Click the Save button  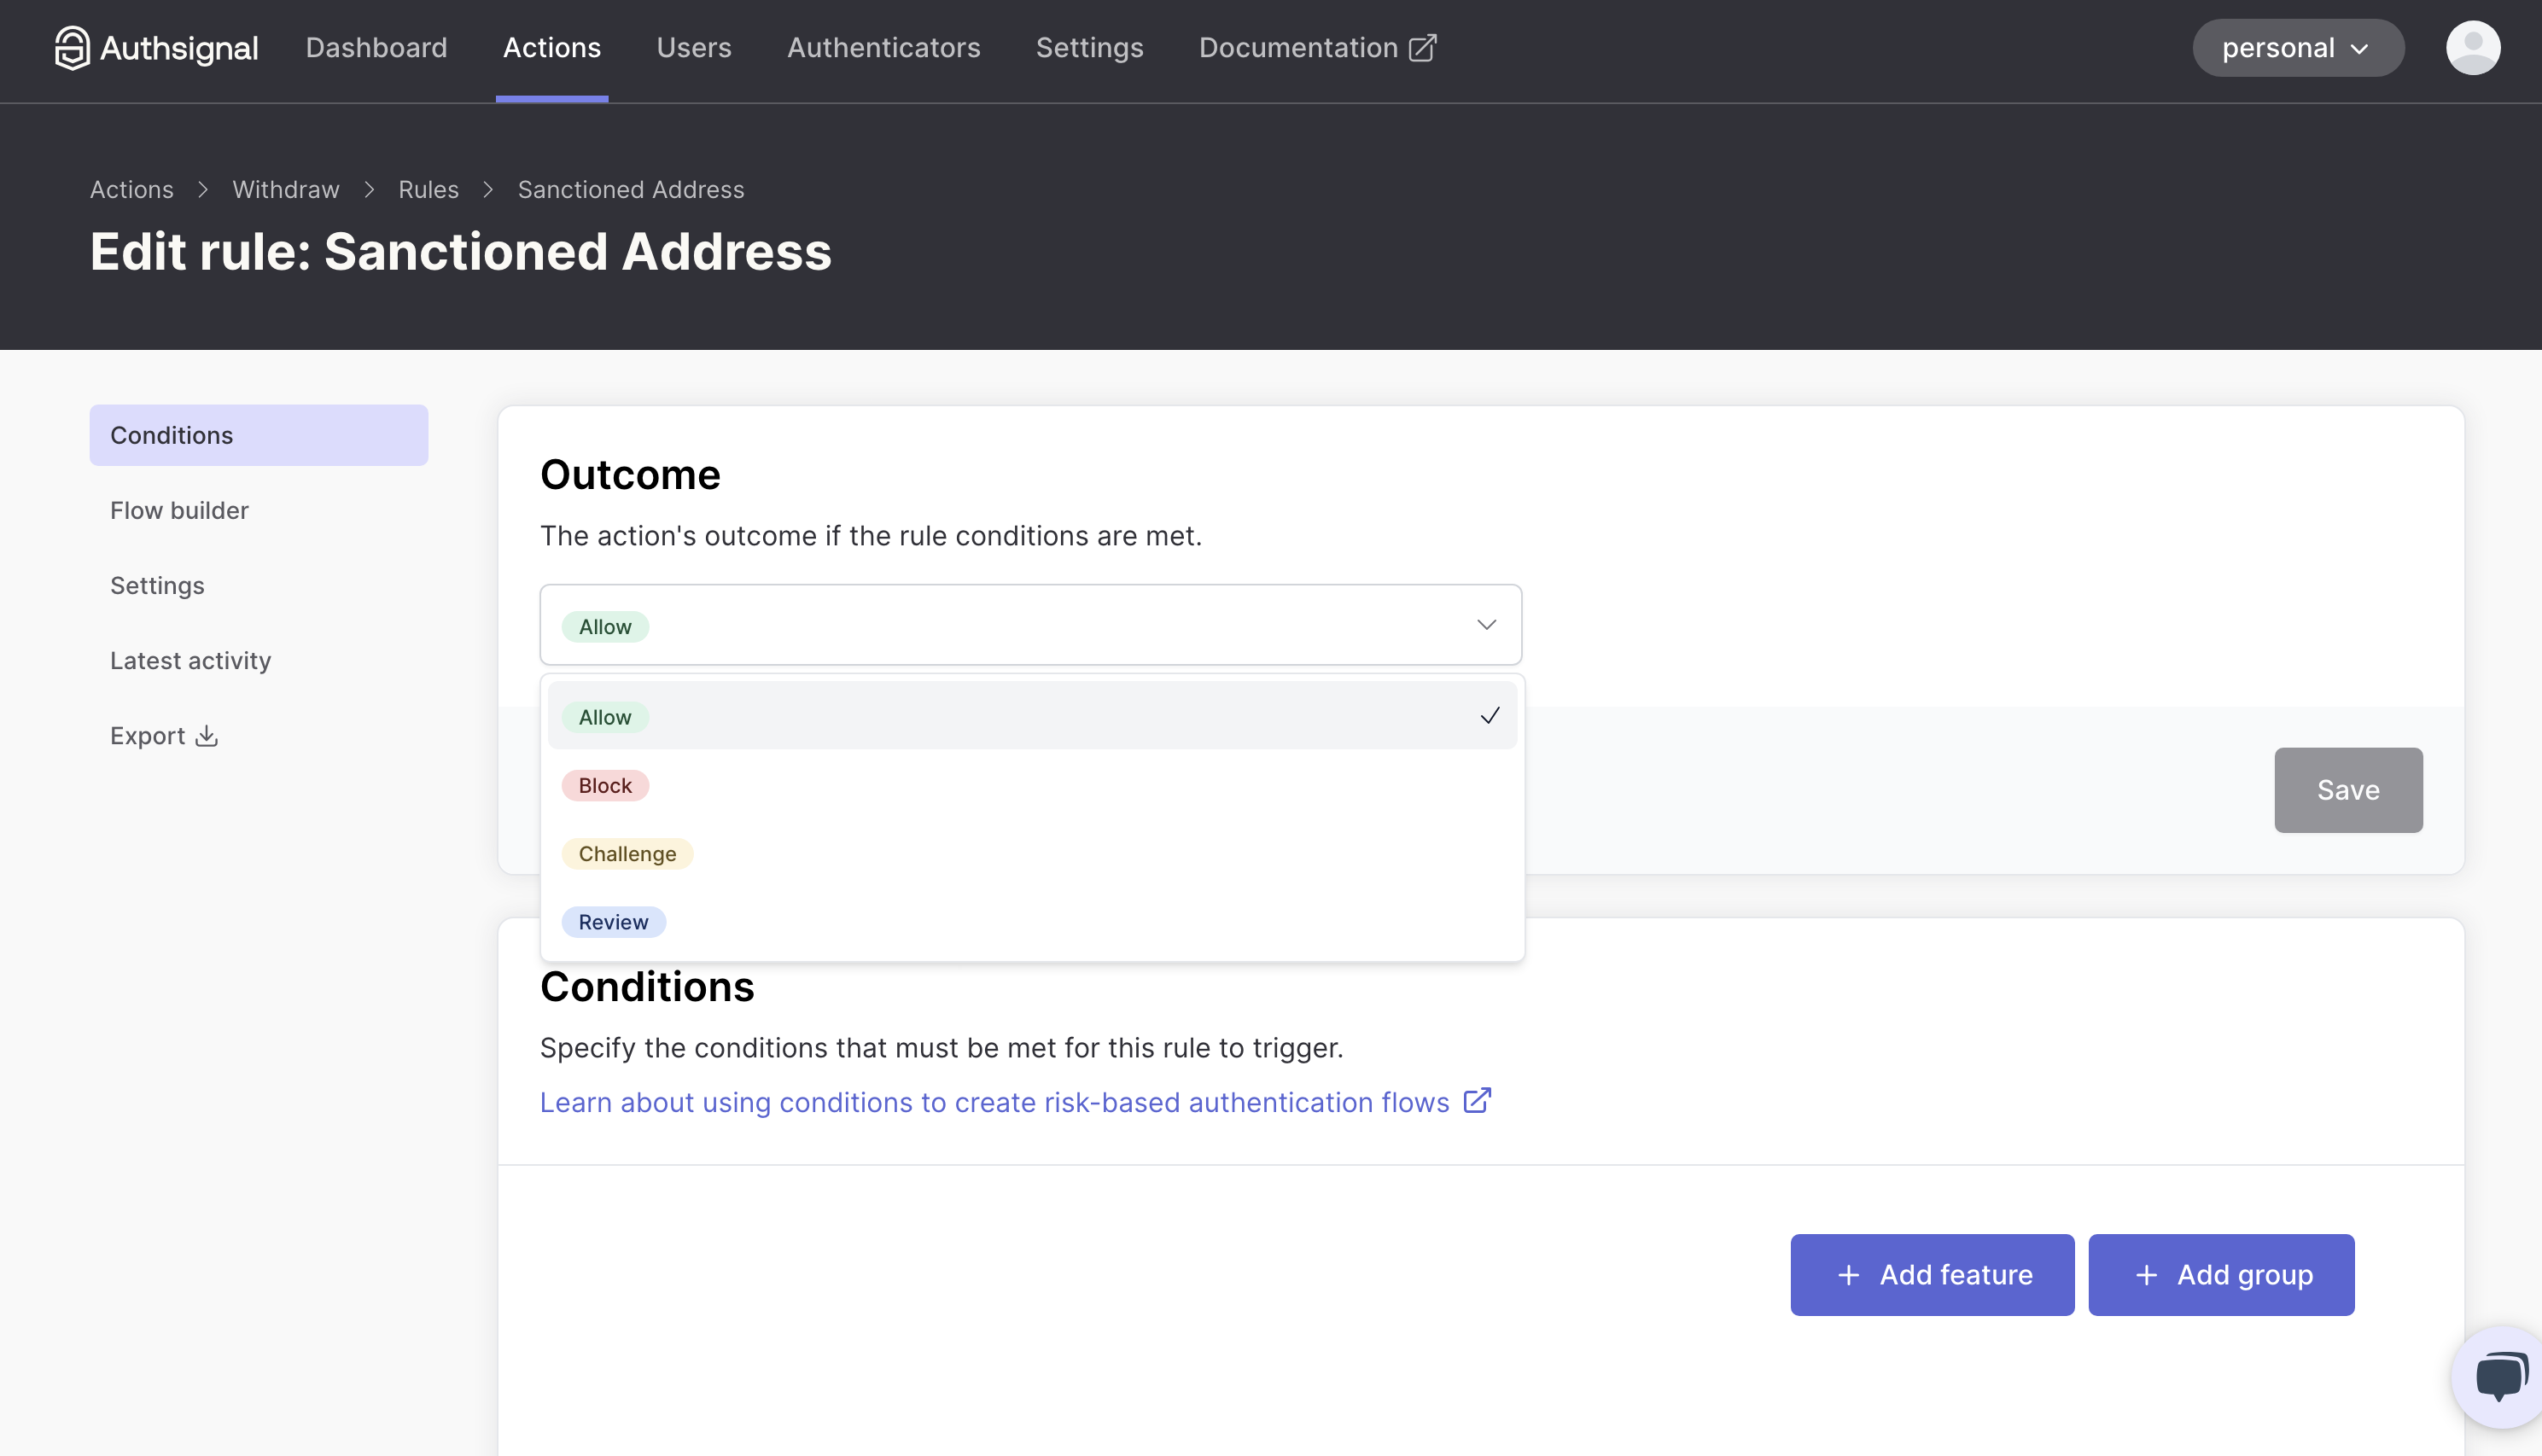tap(2348, 790)
